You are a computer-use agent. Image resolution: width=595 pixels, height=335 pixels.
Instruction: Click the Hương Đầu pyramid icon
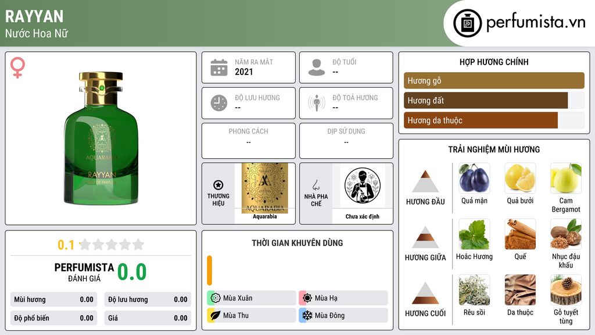(x=425, y=181)
